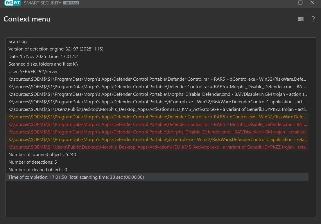This screenshot has width=321, height=224.
Task: Select the "Scan Log" header line
Action: click(x=17, y=41)
